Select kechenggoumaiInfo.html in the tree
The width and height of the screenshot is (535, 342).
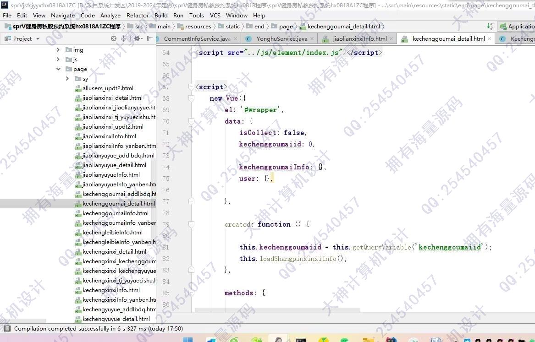pos(116,213)
